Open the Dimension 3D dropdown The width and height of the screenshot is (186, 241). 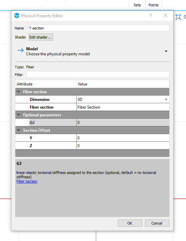(x=166, y=100)
